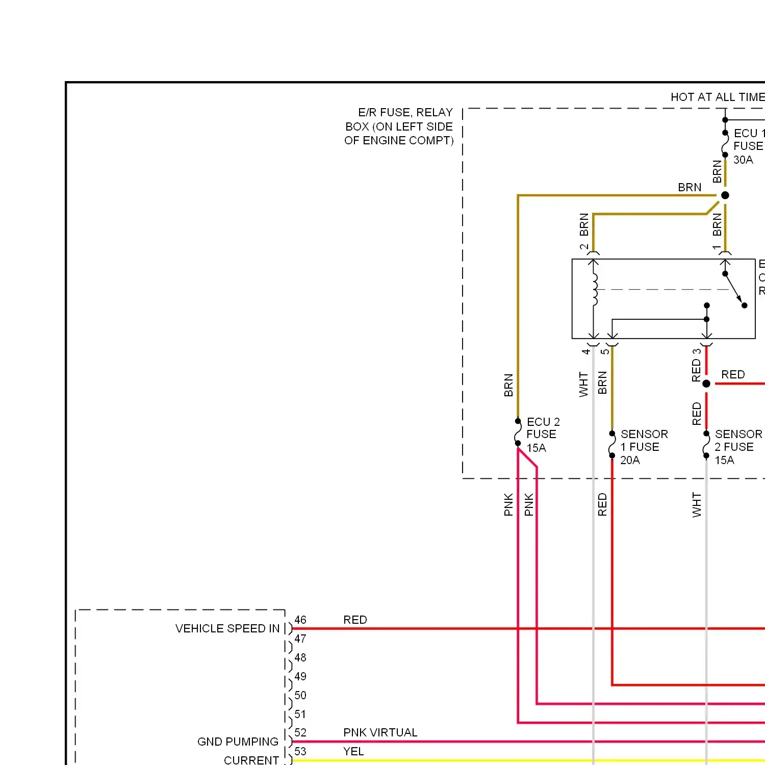Screen dimensions: 765x765
Task: Click connector pin number 50
Action: [300, 695]
